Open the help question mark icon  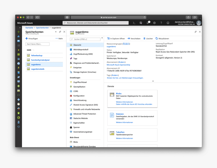161,23
